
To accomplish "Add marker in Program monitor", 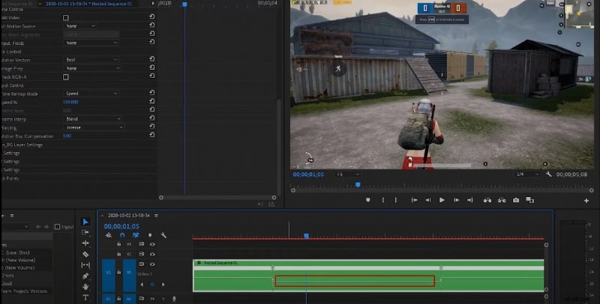I will 367,200.
